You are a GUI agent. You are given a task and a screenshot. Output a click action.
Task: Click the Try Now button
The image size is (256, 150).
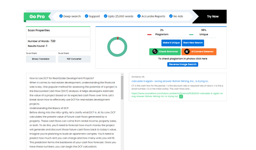[x=213, y=17]
